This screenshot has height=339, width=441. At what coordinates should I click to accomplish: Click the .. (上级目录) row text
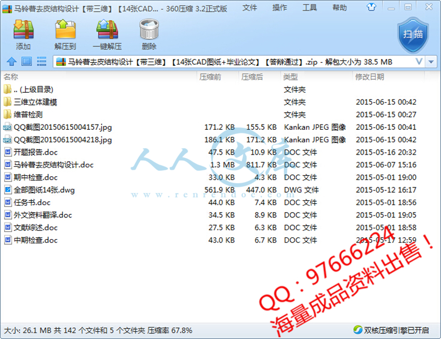34,90
